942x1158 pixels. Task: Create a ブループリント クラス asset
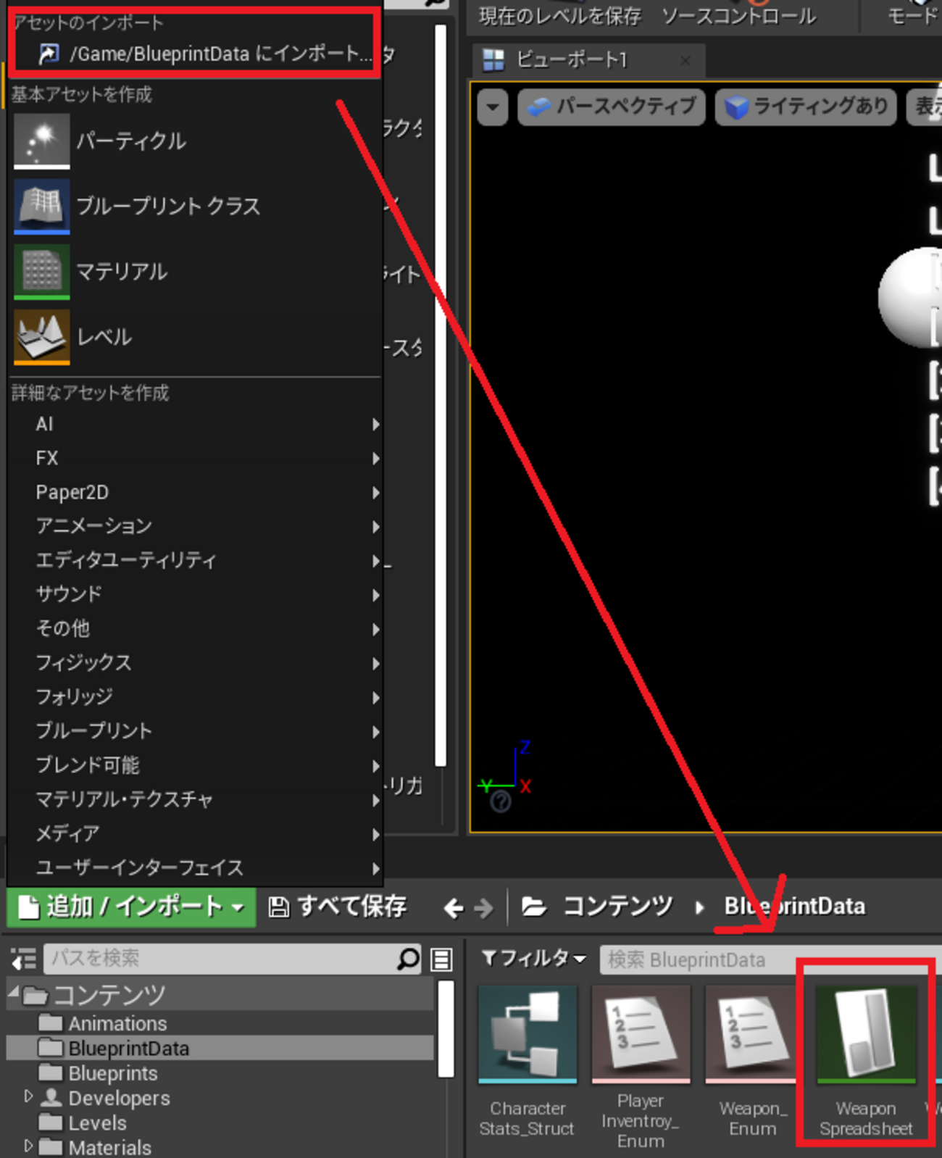(x=196, y=207)
